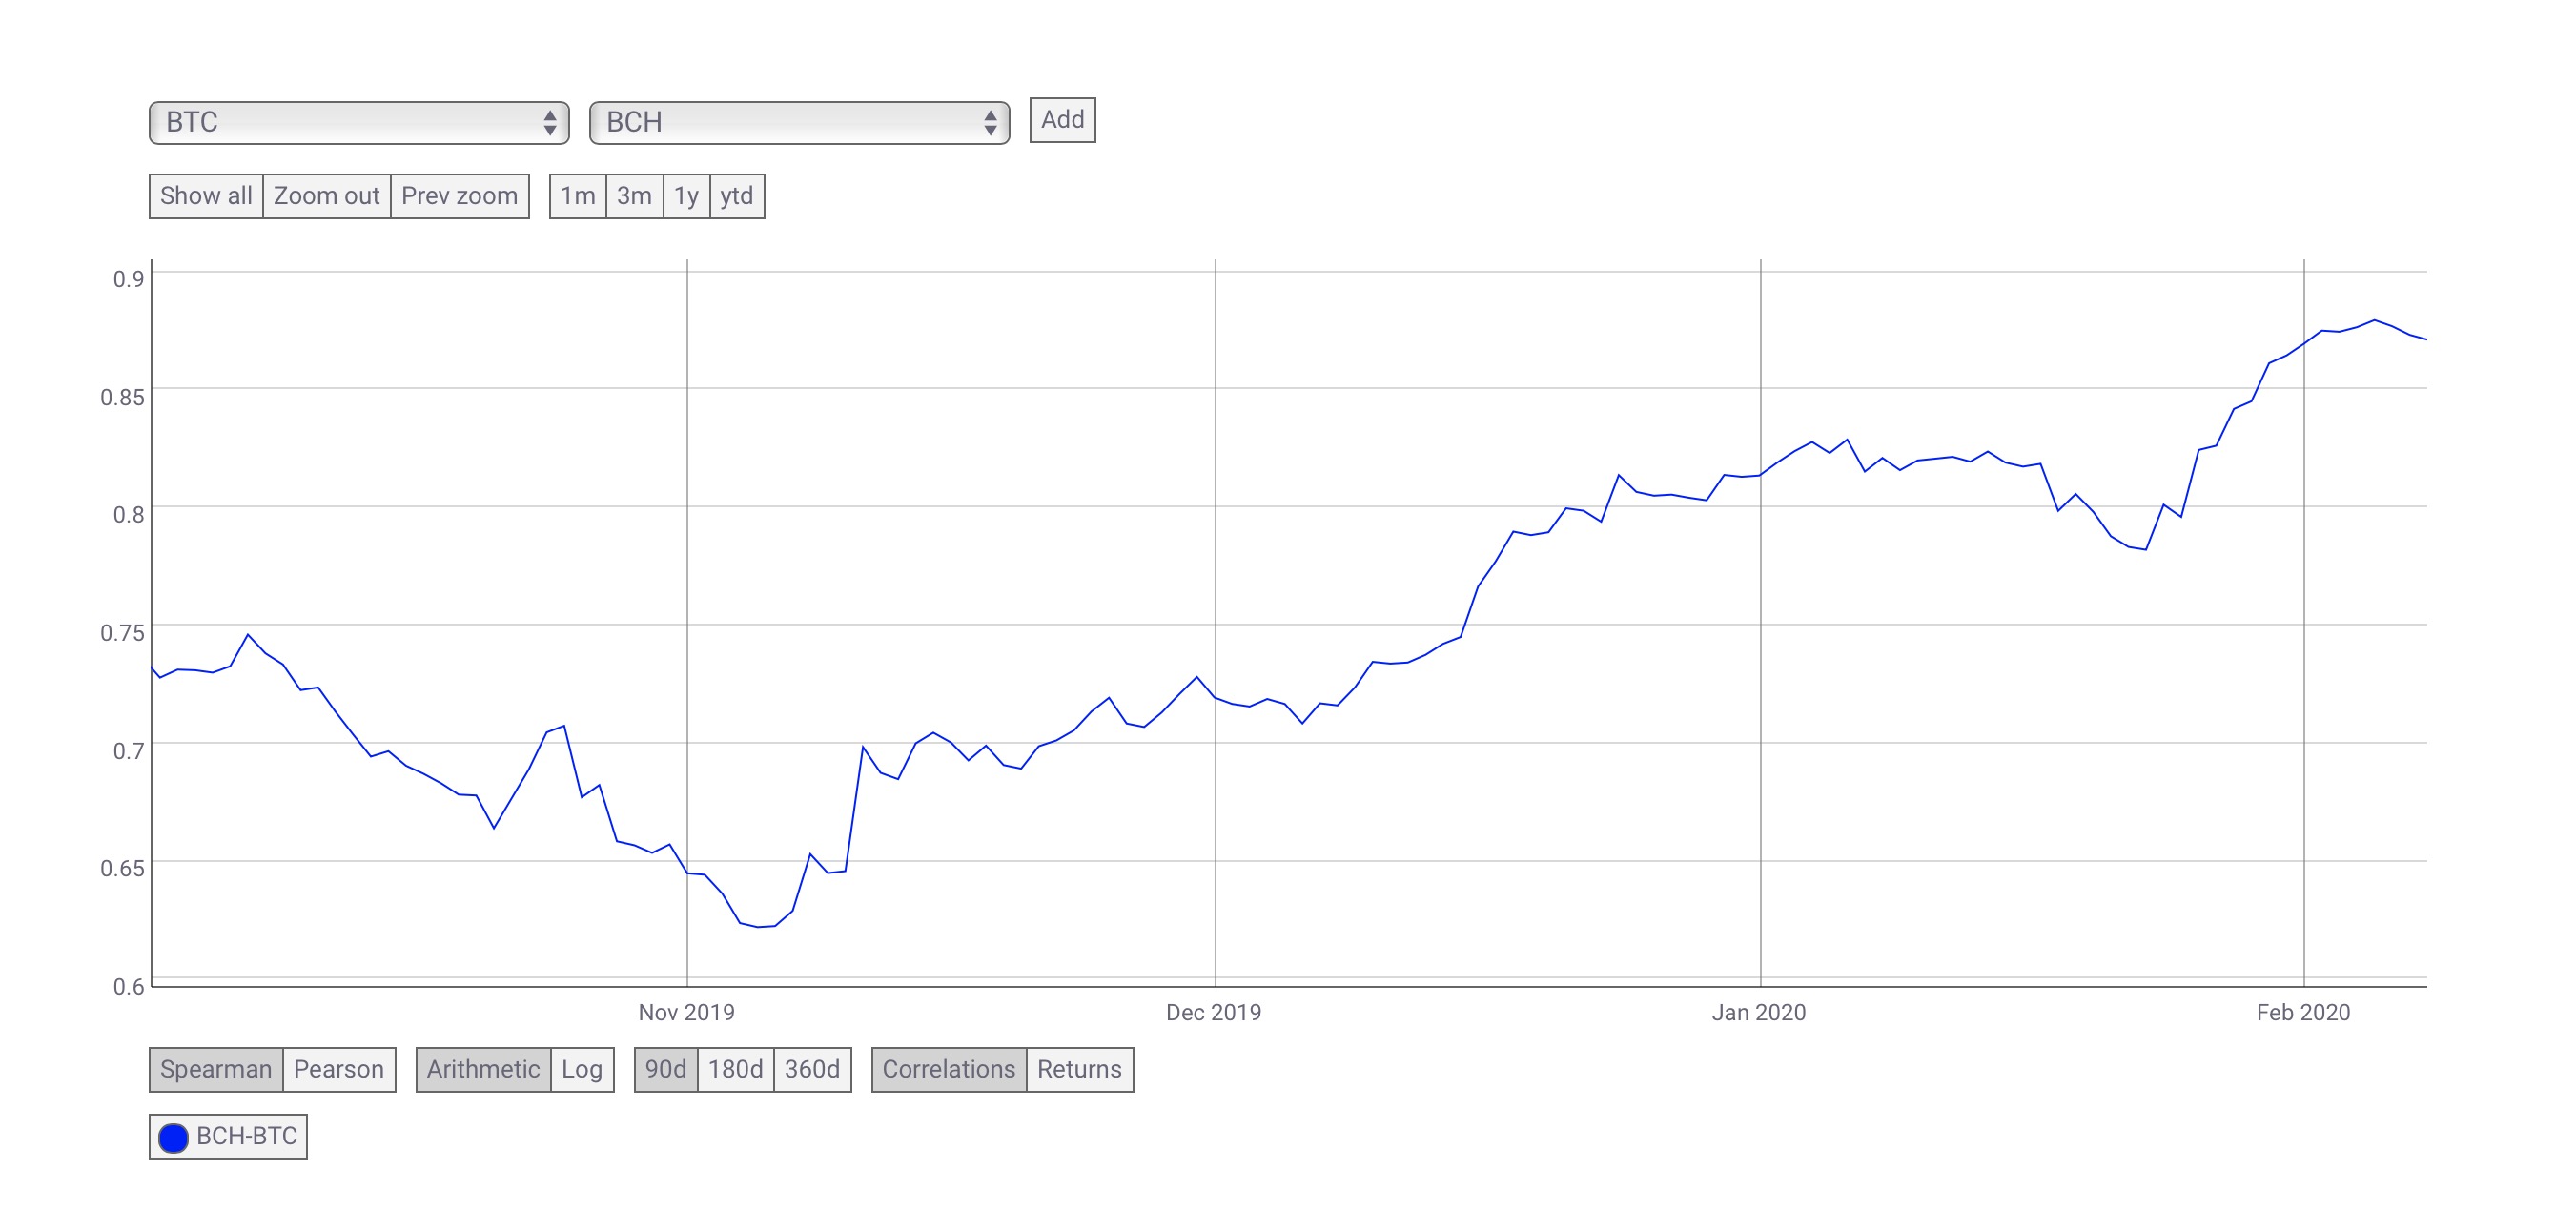Select the 3m time range

(x=634, y=196)
